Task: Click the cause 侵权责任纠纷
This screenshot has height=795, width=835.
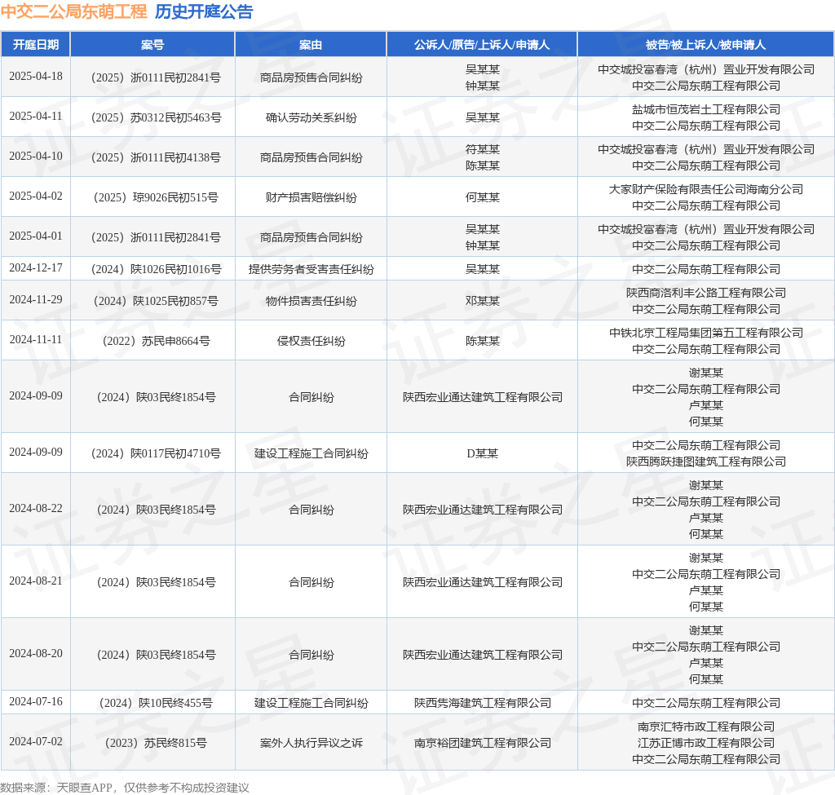Action: 311,342
